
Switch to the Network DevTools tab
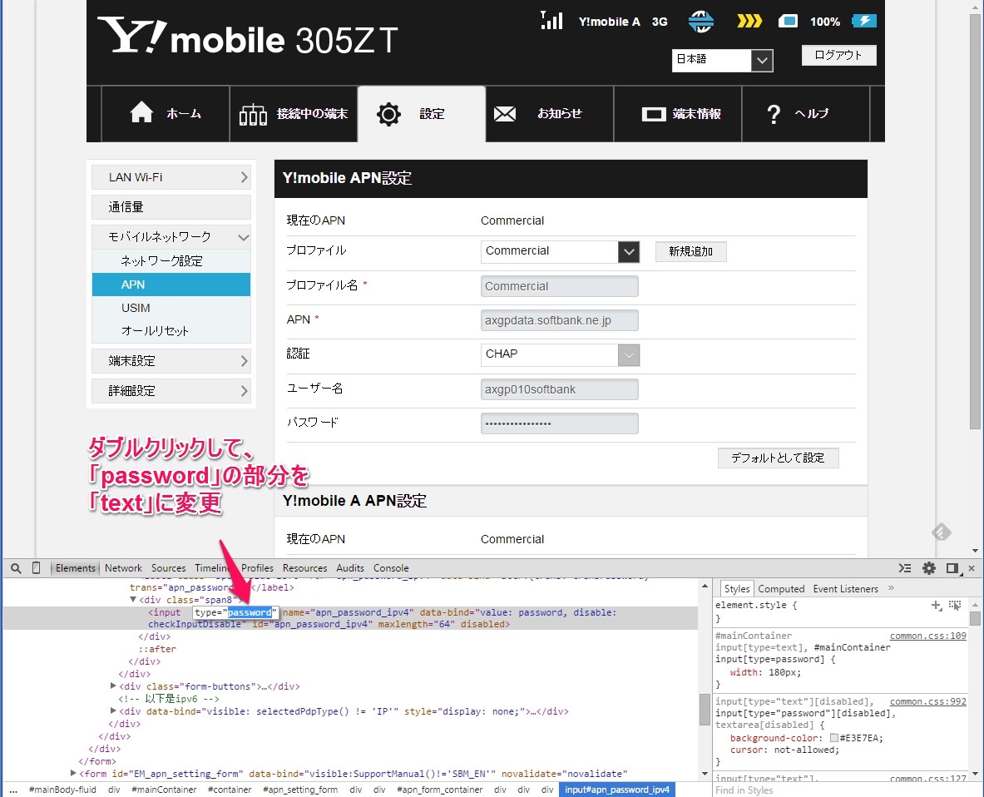click(x=123, y=568)
